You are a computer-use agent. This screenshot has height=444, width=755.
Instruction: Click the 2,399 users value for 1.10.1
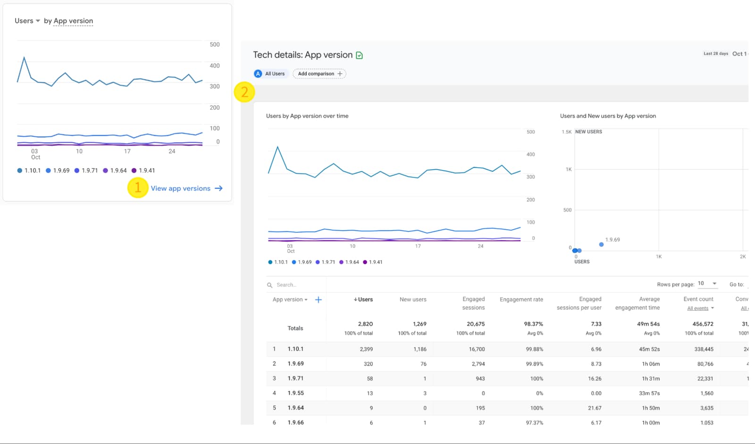(366, 350)
